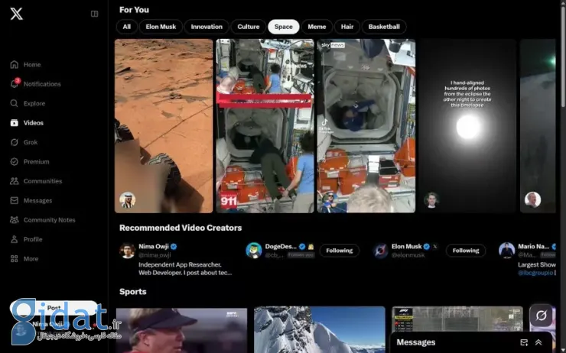The image size is (566, 353).
Task: Open avatar on eclipse timelapse video
Action: click(x=431, y=199)
